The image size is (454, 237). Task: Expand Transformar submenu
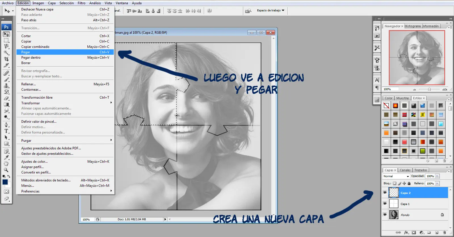click(65, 103)
